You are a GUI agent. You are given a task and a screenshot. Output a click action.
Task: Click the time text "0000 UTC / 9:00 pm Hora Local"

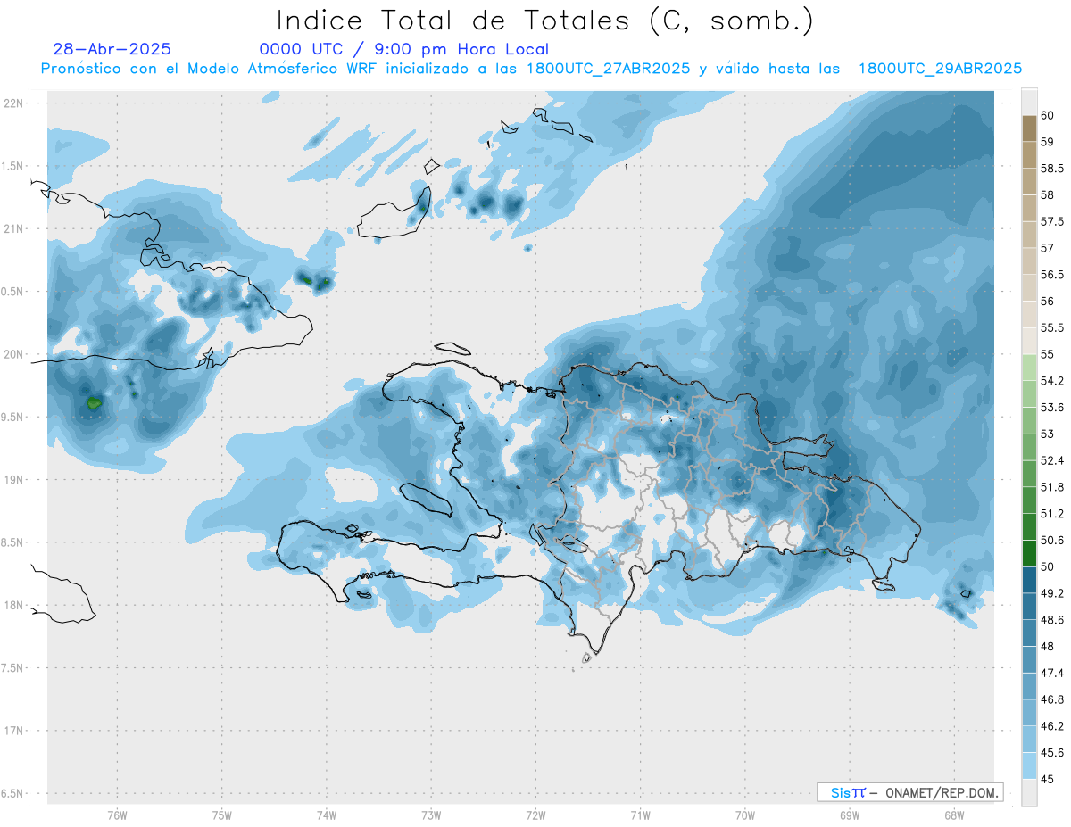click(404, 50)
